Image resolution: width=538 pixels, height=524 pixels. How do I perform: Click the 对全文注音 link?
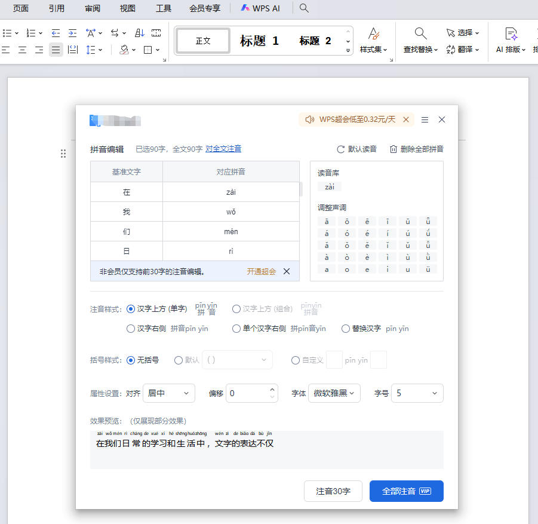pyautogui.click(x=223, y=149)
